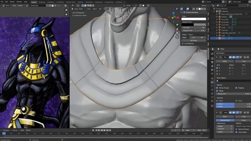The height and width of the screenshot is (141, 251).
Task: Toggle the Clipping checkbox
Action: [236, 88]
